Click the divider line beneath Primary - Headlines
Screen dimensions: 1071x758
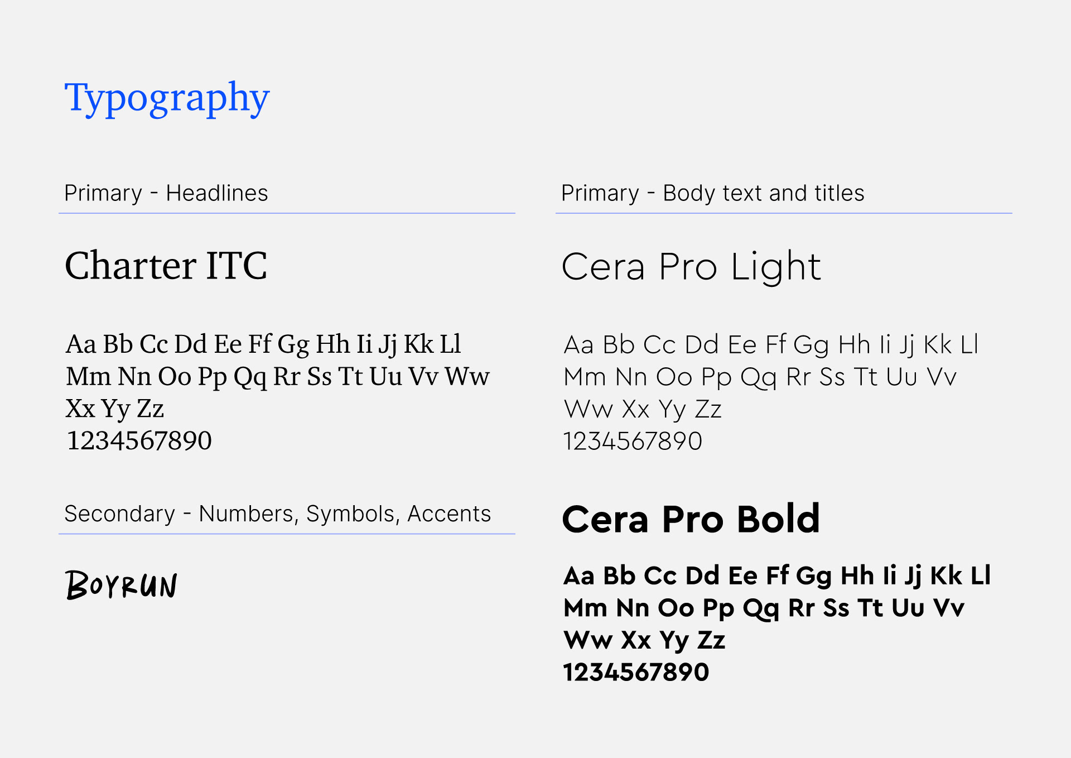tap(287, 213)
